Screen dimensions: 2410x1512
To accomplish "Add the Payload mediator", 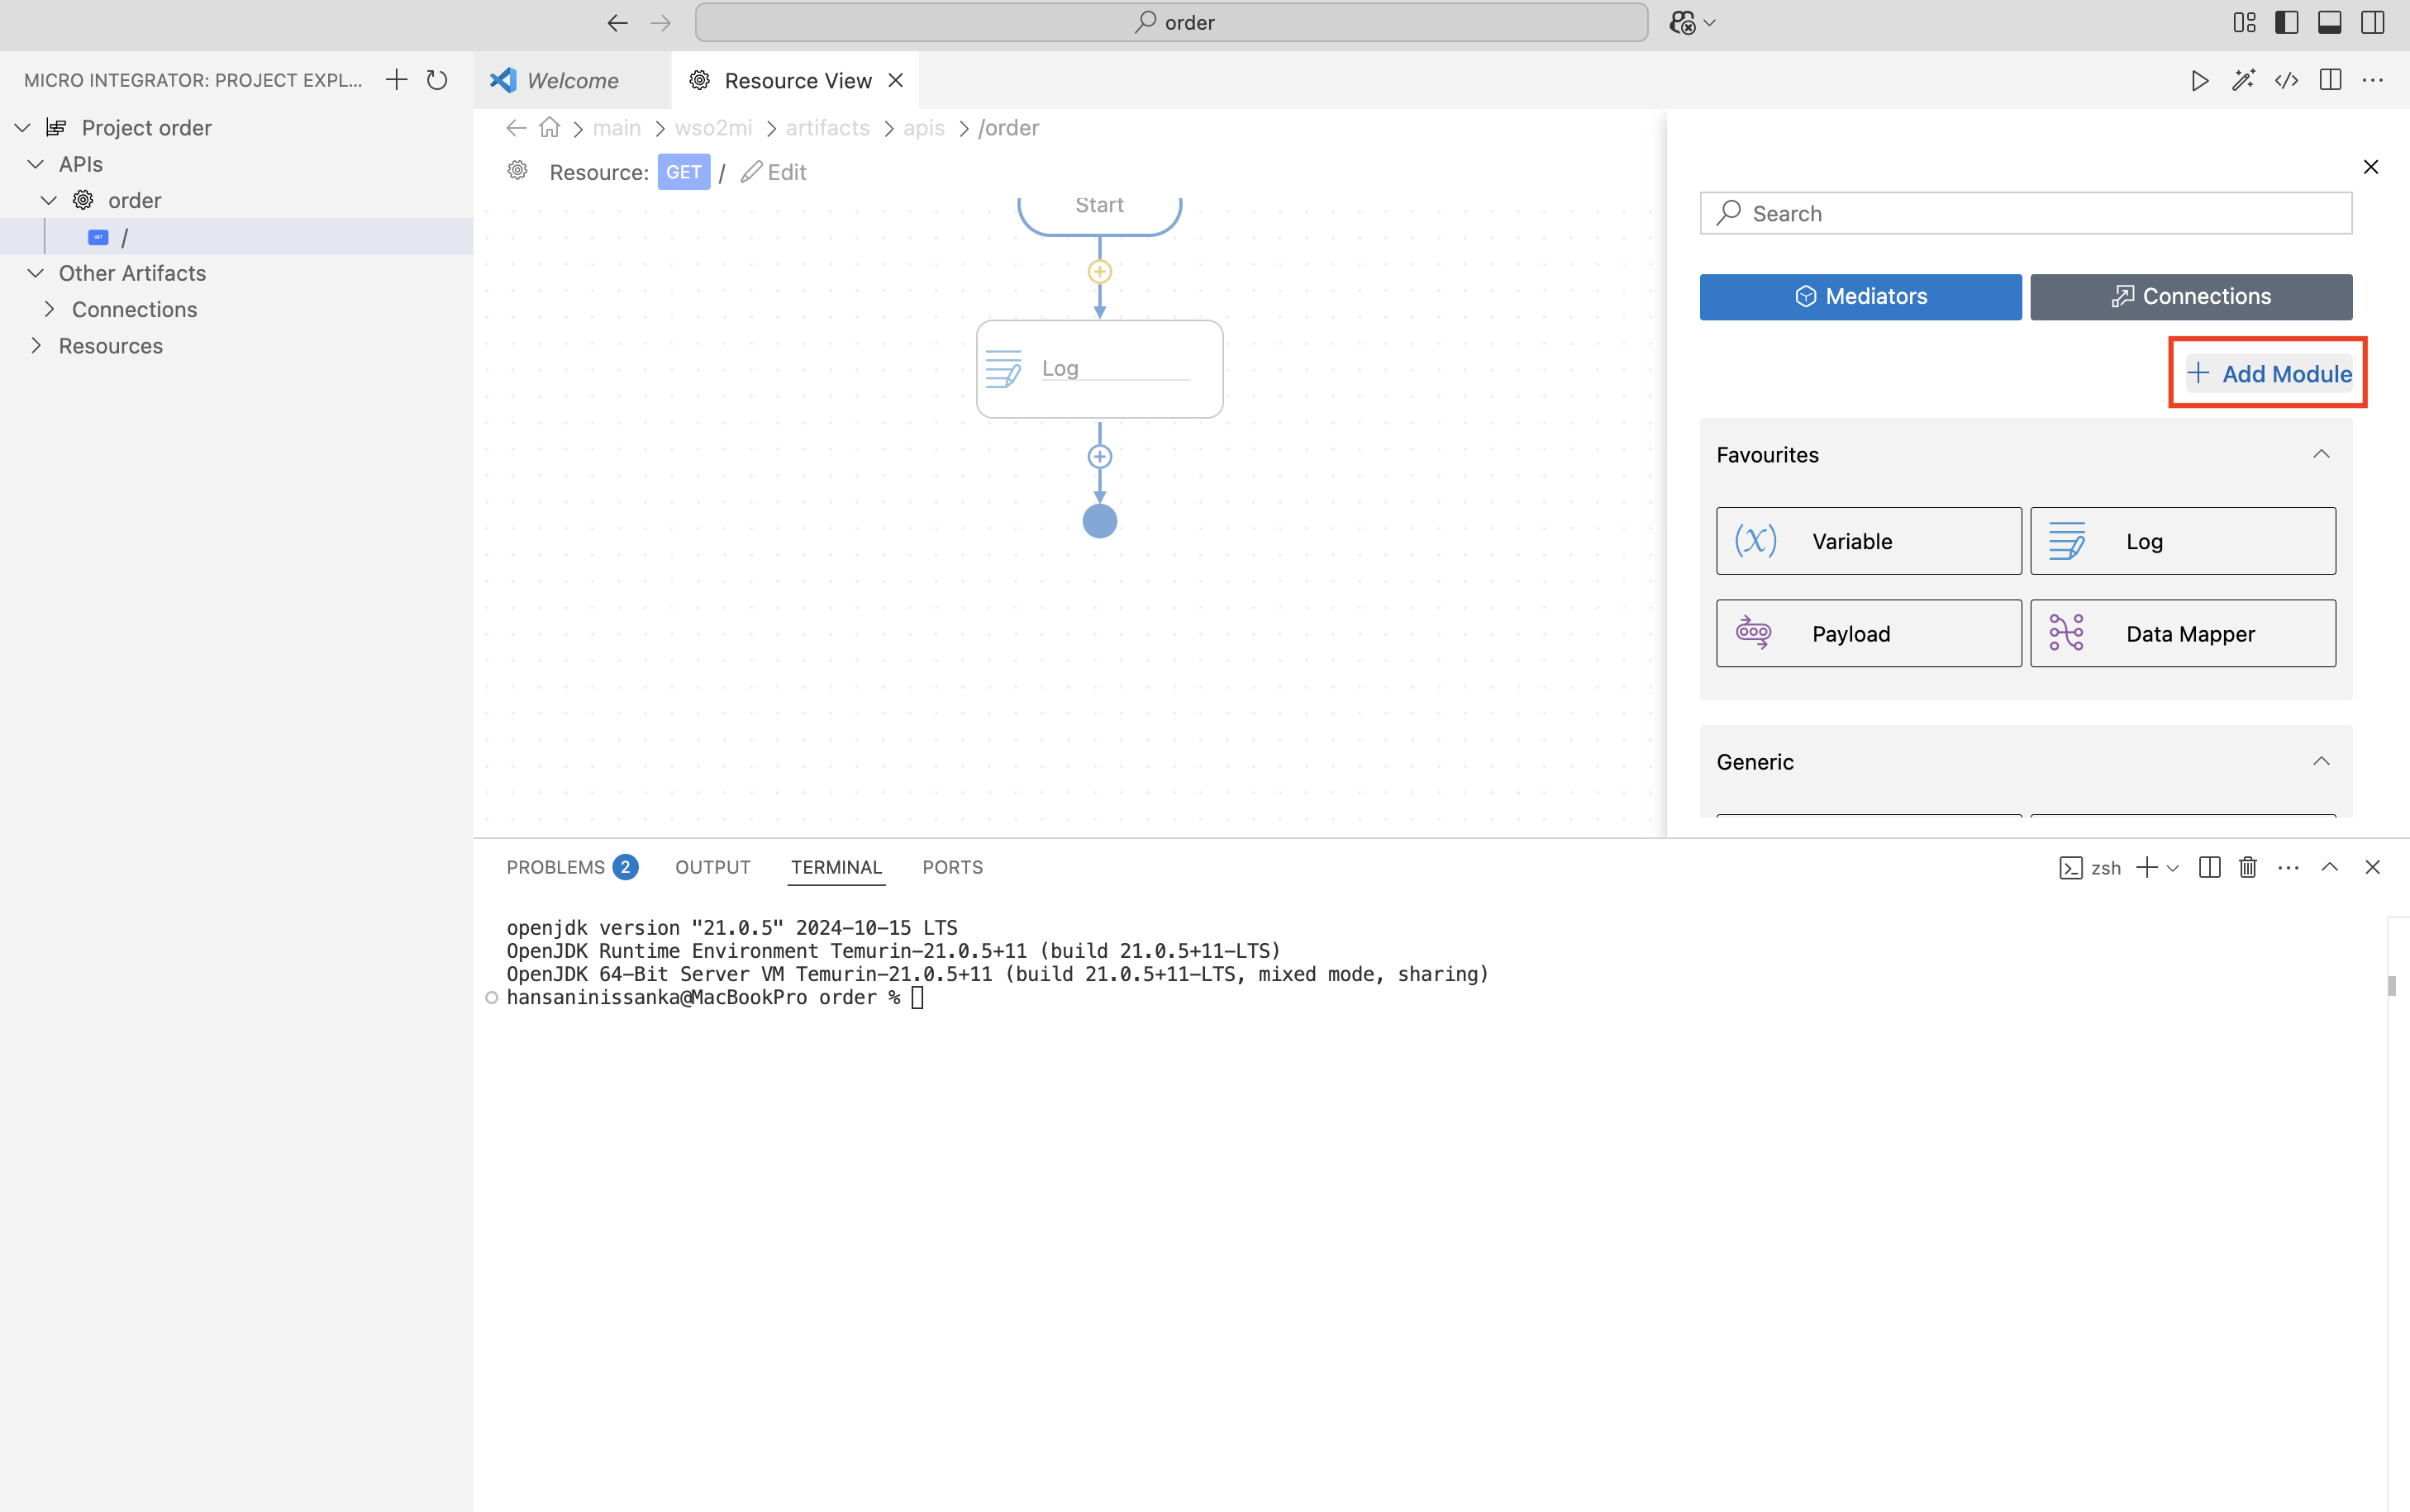I will (x=1869, y=634).
